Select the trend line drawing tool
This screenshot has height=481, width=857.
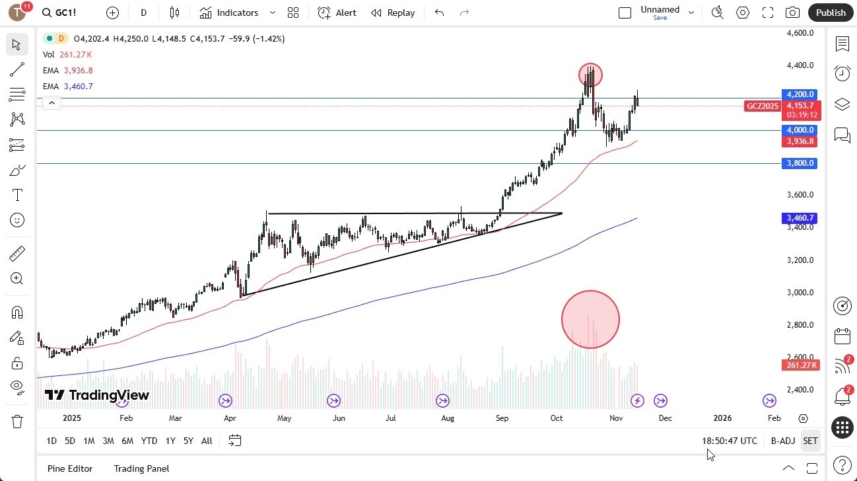tap(17, 69)
